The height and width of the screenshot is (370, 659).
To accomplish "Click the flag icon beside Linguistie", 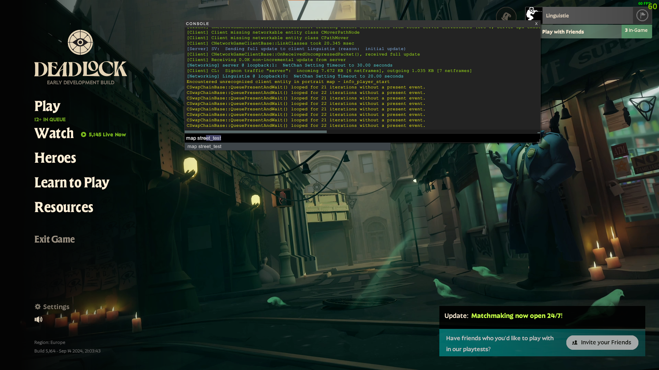I will [642, 15].
